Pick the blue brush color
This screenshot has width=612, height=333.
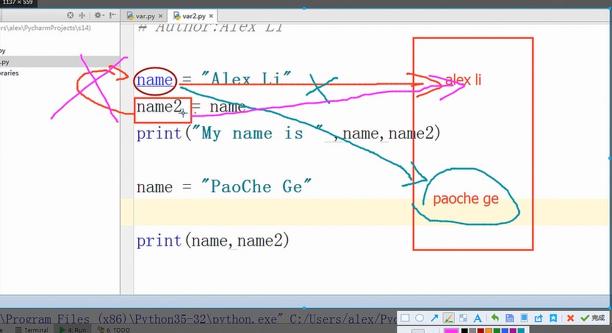pyautogui.click(x=505, y=331)
